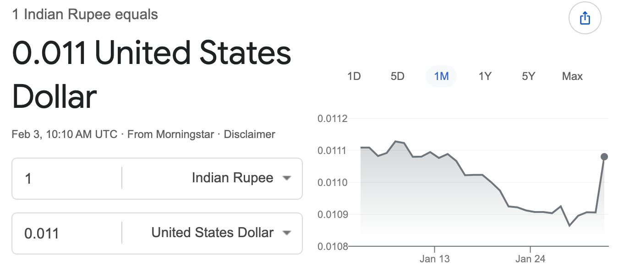The image size is (635, 265).
Task: Expand the Indian Rupee dropdown arrow
Action: [x=287, y=178]
